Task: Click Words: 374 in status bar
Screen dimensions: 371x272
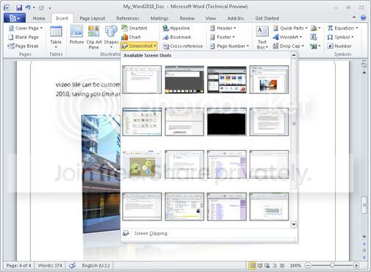Action: point(50,265)
